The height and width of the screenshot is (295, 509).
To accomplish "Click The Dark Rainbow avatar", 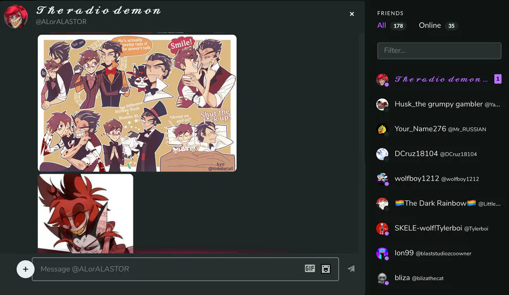I will [382, 204].
